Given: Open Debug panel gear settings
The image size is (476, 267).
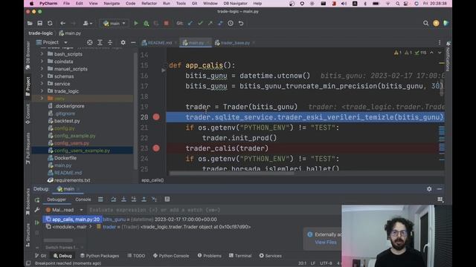Looking at the screenshot, I should [x=429, y=189].
